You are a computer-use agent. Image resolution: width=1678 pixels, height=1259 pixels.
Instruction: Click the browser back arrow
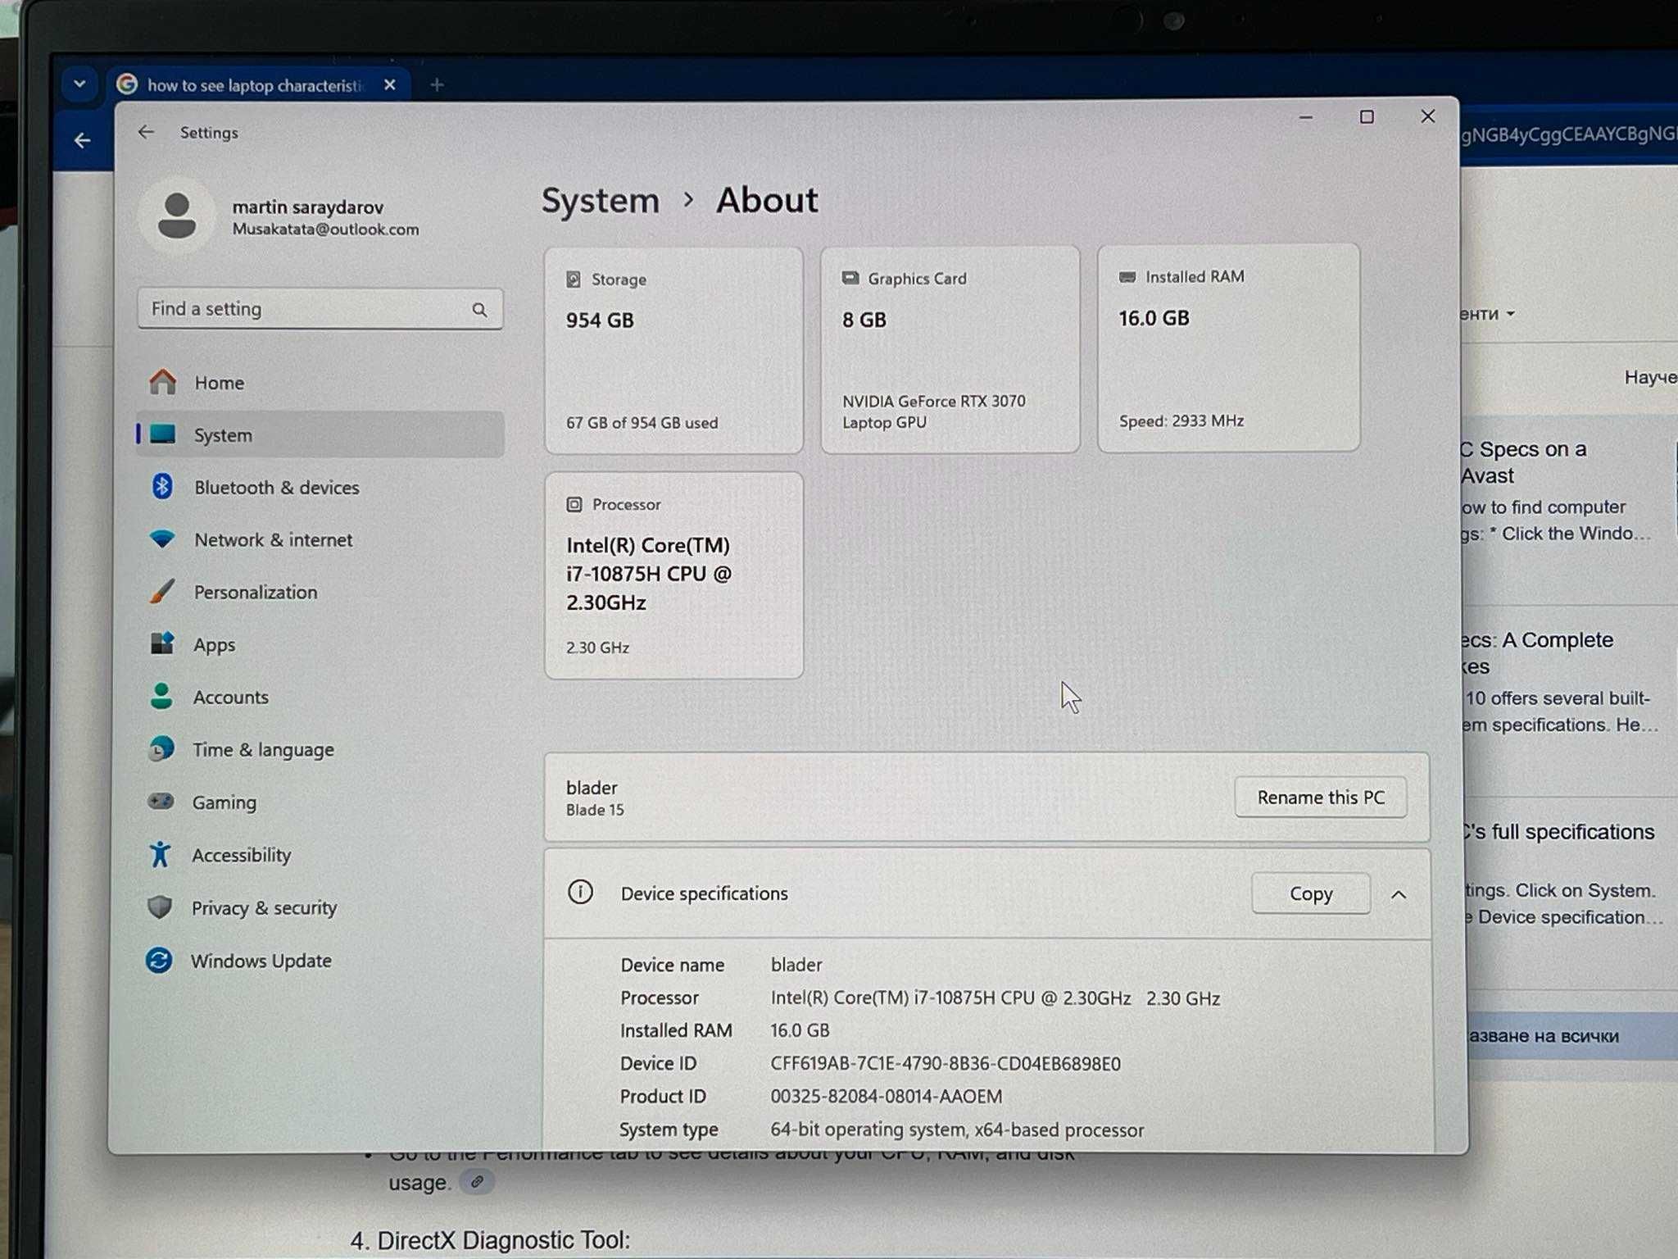click(x=82, y=141)
